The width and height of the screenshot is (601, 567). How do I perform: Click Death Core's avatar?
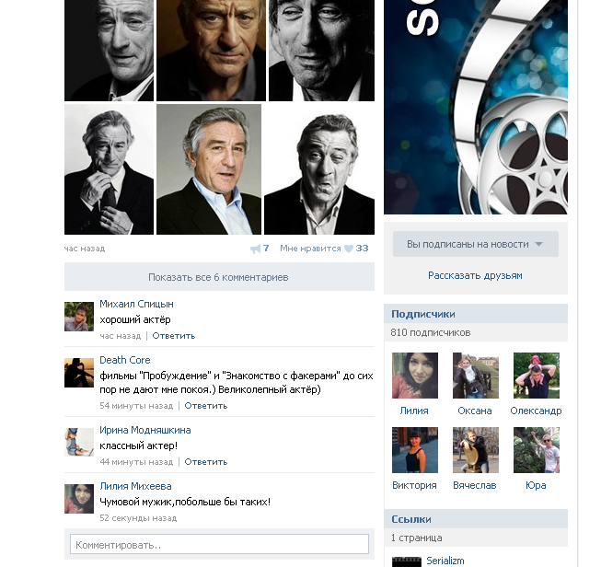(x=79, y=373)
